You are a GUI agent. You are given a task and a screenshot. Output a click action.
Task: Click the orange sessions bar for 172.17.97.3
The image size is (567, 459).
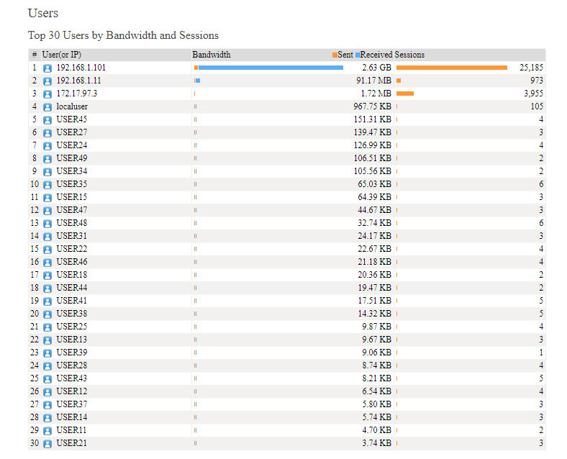[405, 94]
